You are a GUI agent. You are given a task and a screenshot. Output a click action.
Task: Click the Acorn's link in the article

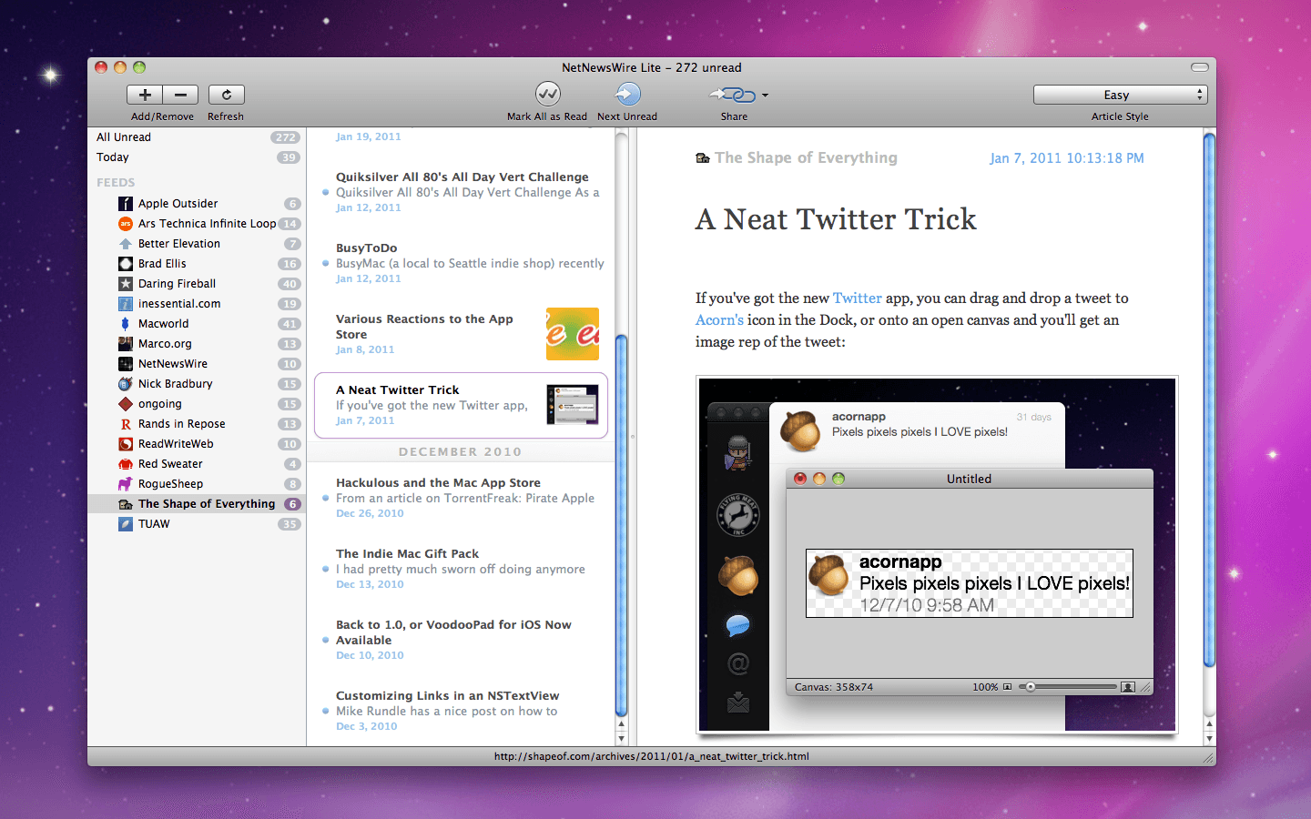pyautogui.click(x=719, y=320)
